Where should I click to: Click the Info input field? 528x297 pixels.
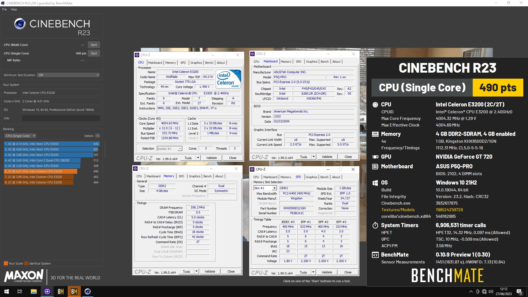tap(61, 118)
